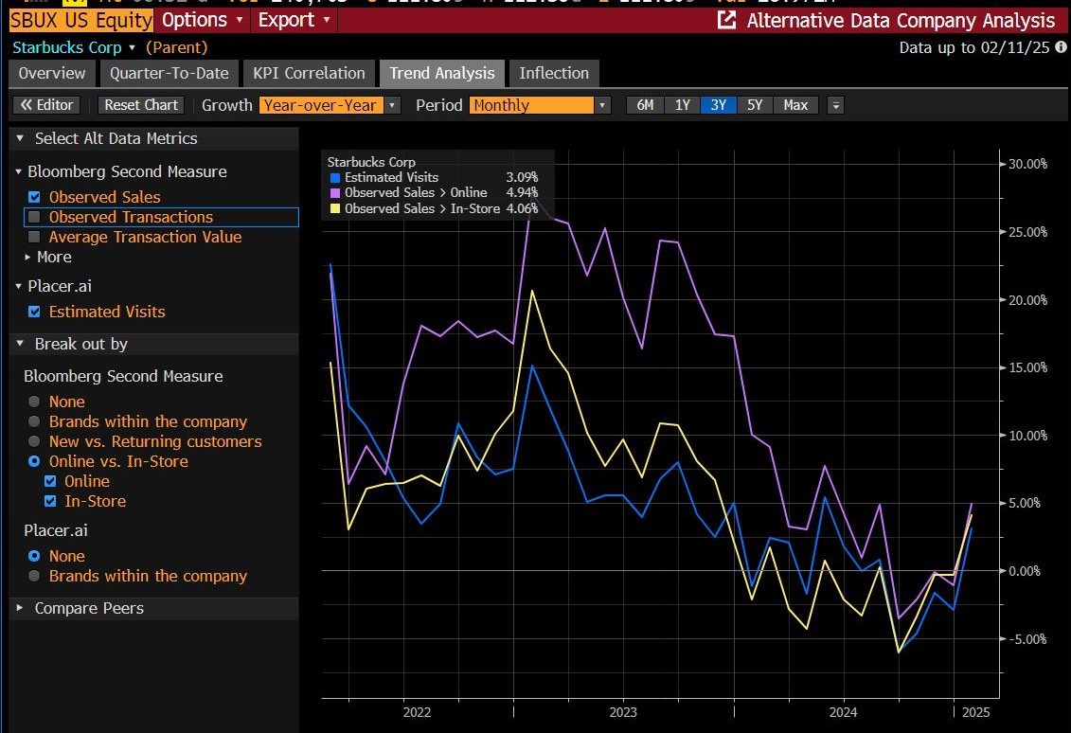This screenshot has width=1071, height=733.
Task: Uncheck the Online breakout checkbox
Action: [50, 481]
